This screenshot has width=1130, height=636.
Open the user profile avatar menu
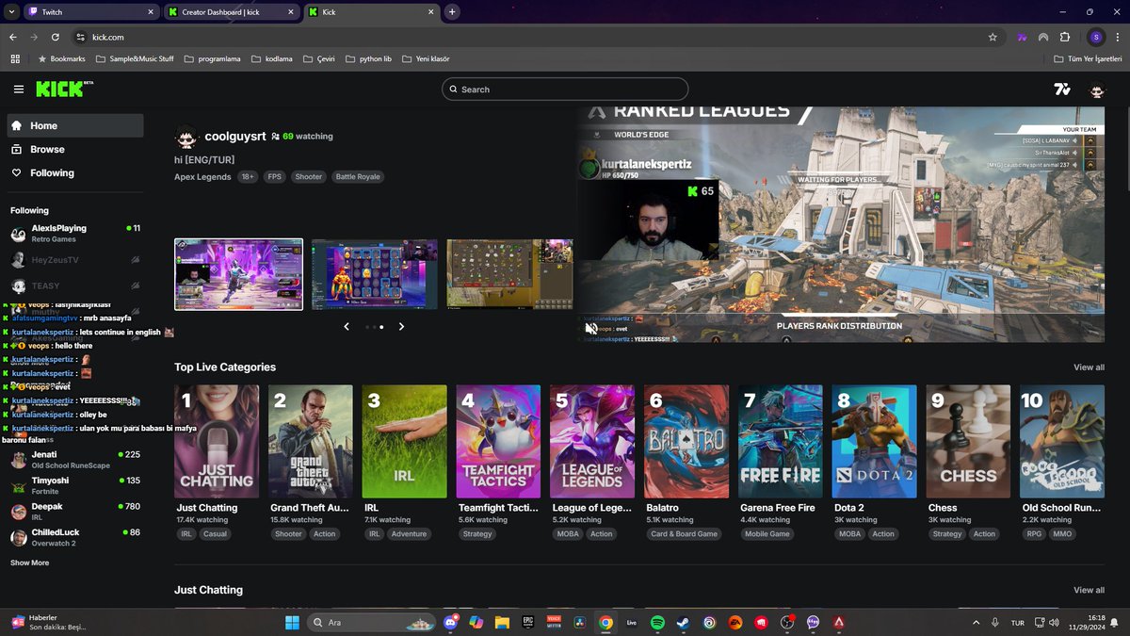click(1097, 90)
